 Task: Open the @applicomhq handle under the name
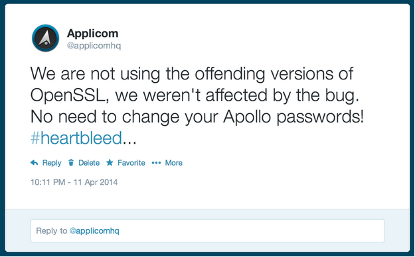point(94,46)
